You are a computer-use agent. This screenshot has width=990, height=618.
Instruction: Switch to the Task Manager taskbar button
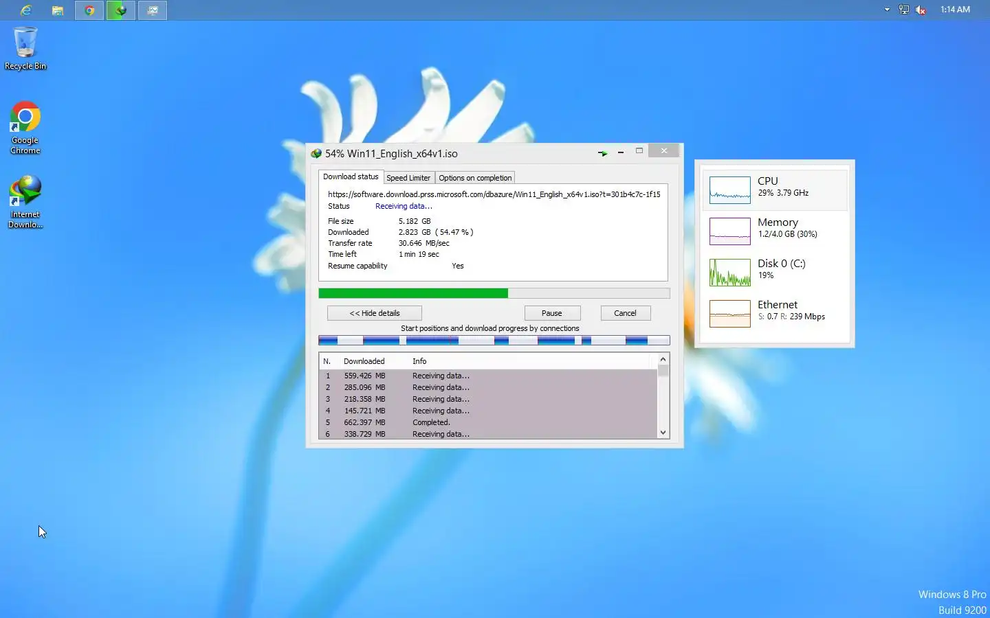(153, 10)
